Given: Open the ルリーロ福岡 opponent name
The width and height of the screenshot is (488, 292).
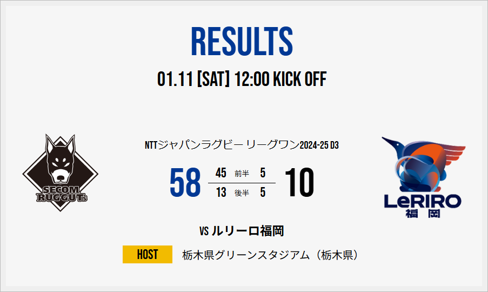Looking at the screenshot, I should coord(248,231).
